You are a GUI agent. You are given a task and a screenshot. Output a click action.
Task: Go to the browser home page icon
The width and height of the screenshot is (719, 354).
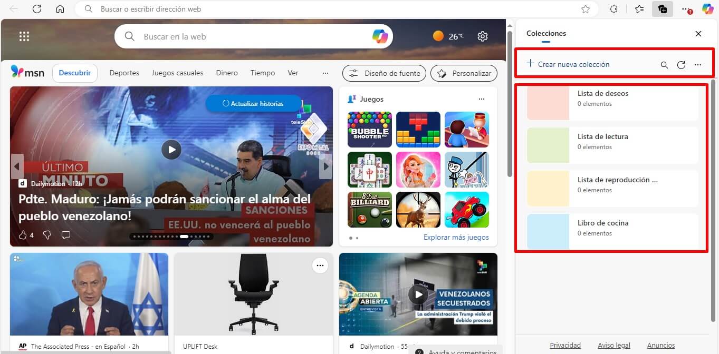pos(60,9)
